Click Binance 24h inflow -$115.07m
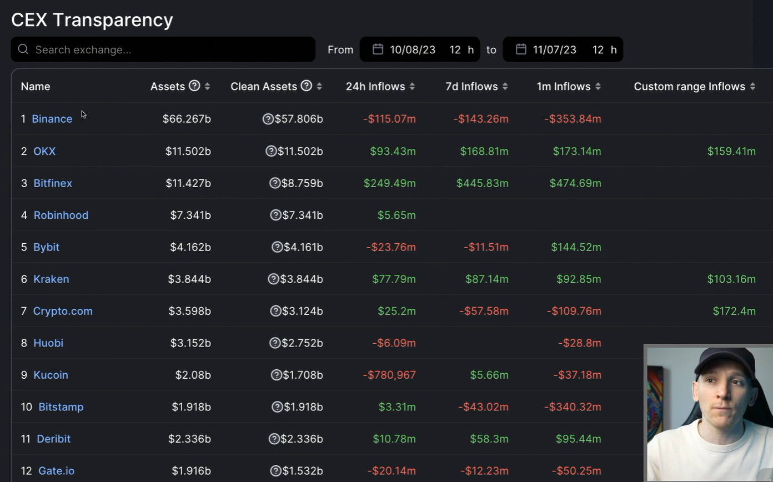 point(389,119)
